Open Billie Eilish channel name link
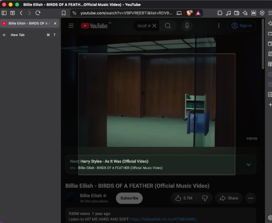The height and width of the screenshot is (223, 272). click(x=91, y=195)
